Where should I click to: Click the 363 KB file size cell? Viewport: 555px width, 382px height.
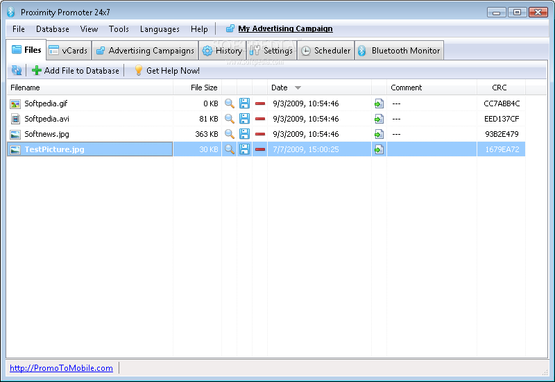(206, 134)
